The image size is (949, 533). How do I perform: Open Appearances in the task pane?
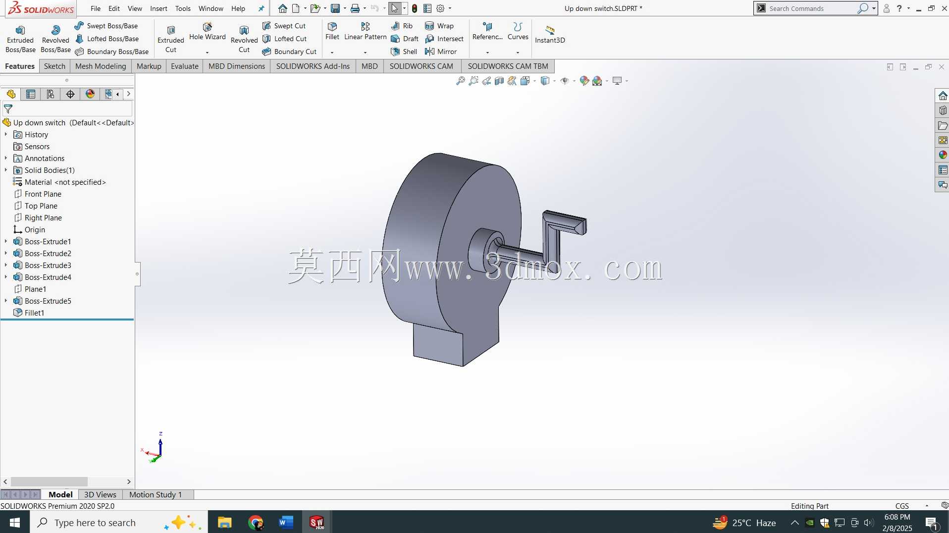click(x=943, y=155)
